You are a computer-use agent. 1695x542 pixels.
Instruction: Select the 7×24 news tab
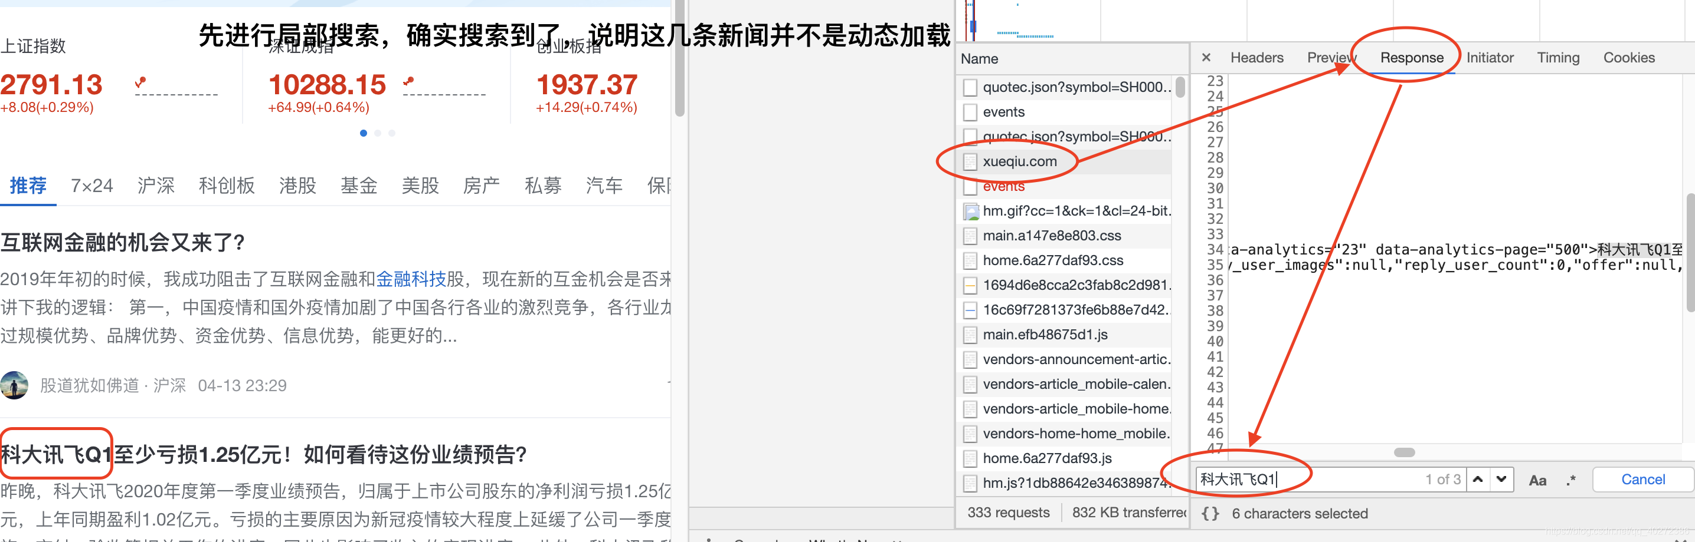pyautogui.click(x=92, y=186)
